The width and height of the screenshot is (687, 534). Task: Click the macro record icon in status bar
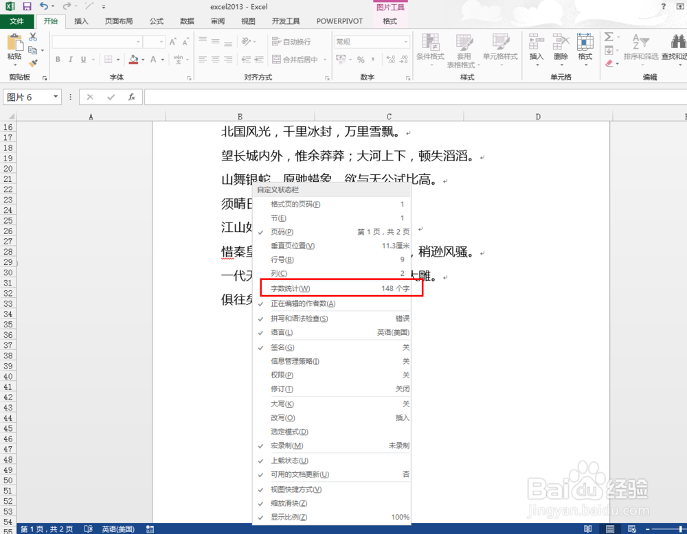coord(150,529)
